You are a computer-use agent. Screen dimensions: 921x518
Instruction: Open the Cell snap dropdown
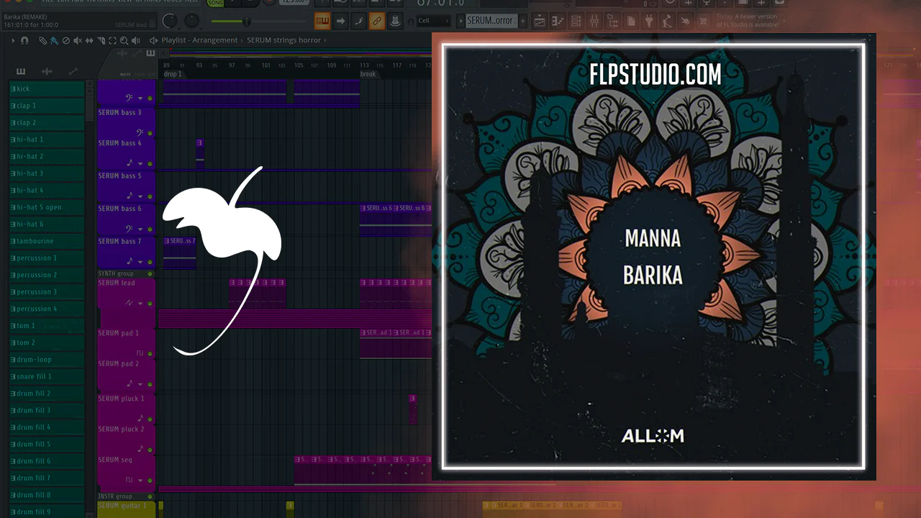[434, 21]
